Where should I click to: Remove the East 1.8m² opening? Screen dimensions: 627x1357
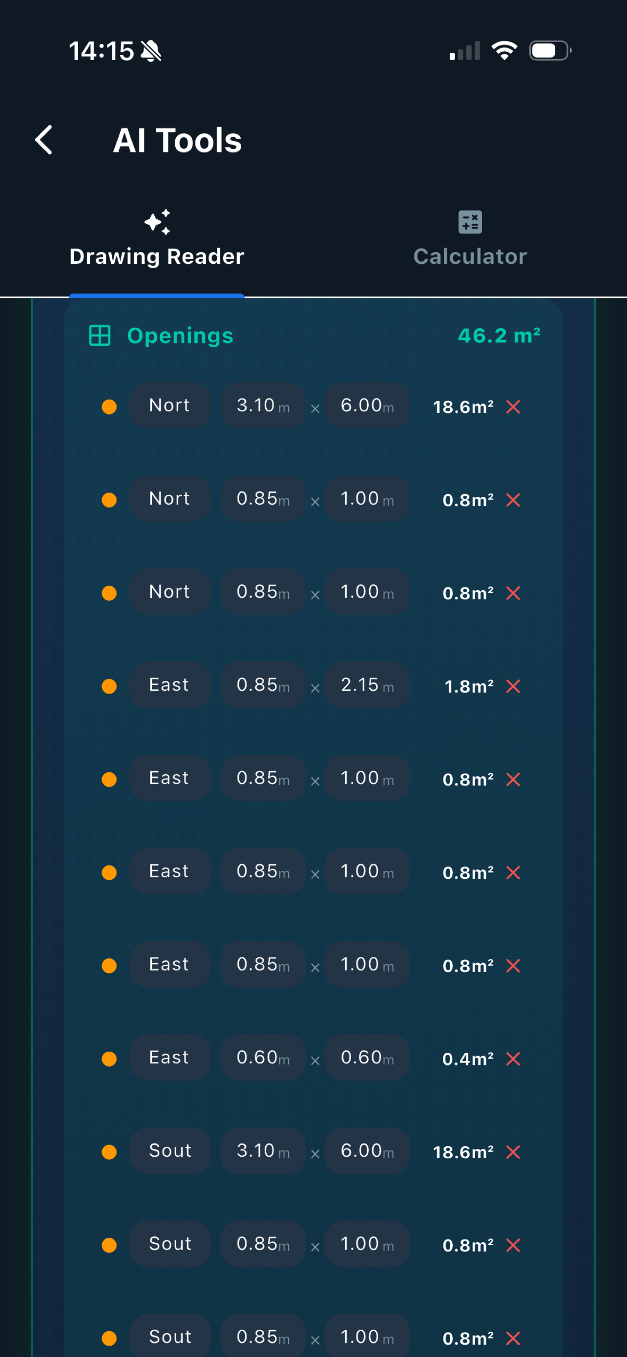tap(513, 686)
